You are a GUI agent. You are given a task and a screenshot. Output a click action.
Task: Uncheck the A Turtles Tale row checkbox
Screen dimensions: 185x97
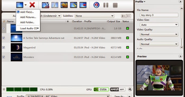tap(4, 38)
